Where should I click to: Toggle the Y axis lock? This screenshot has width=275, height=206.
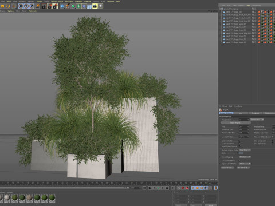(26, 6)
